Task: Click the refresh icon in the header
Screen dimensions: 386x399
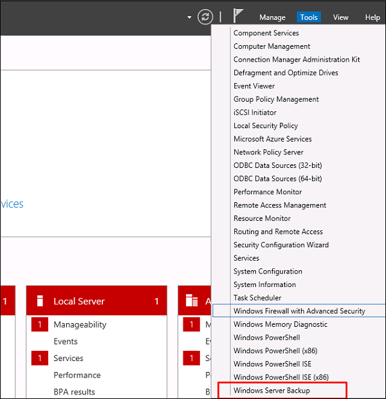Action: click(x=205, y=17)
